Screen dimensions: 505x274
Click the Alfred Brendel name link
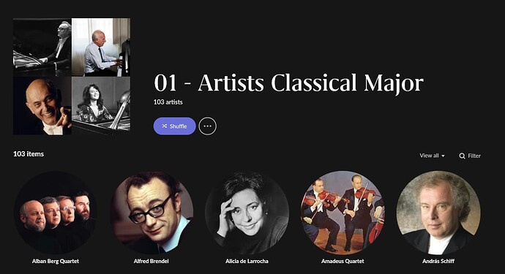pos(151,261)
